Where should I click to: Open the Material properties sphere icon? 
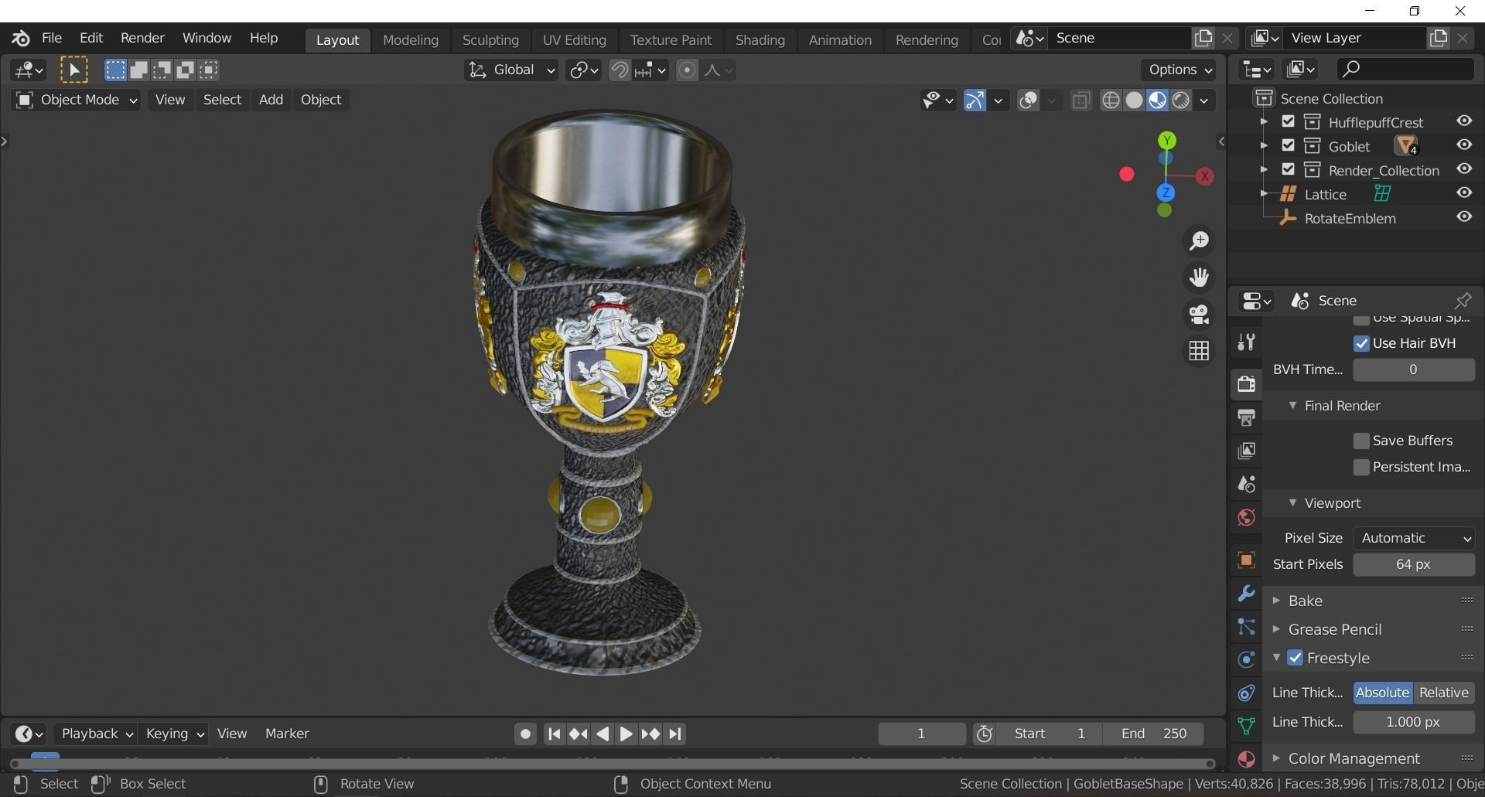1246,759
